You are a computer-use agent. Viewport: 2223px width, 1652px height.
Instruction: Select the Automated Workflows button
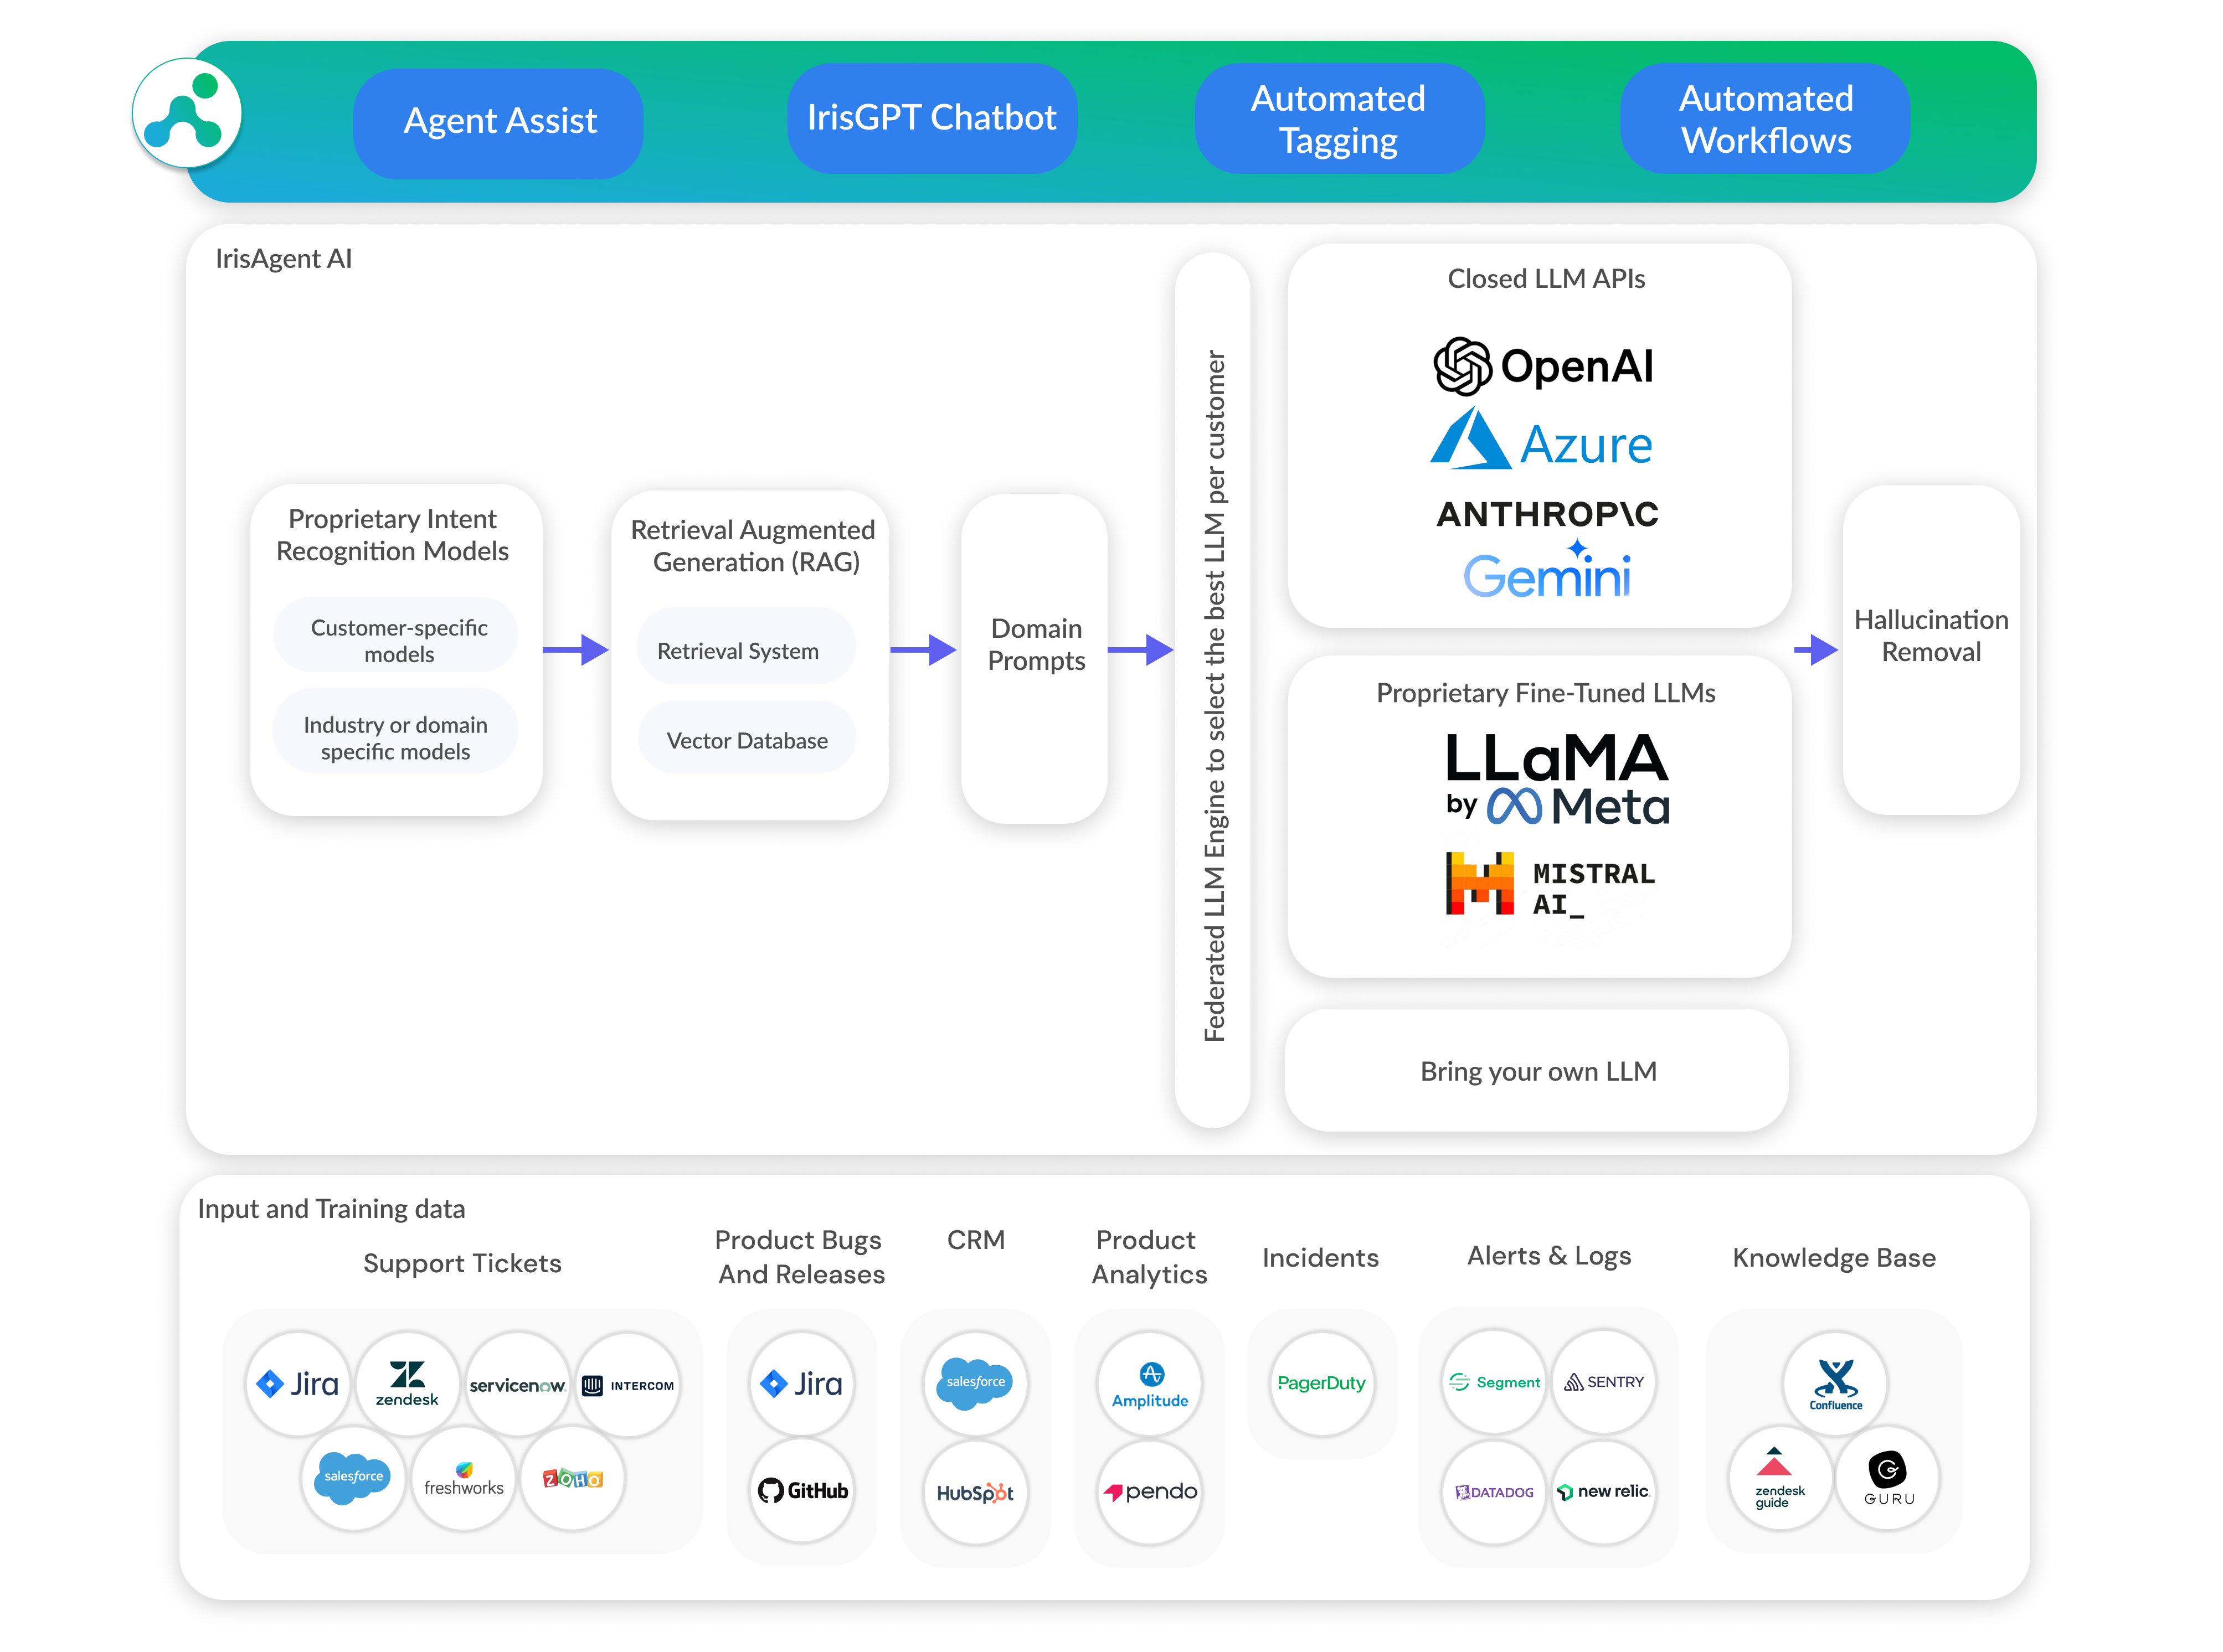pyautogui.click(x=1765, y=119)
